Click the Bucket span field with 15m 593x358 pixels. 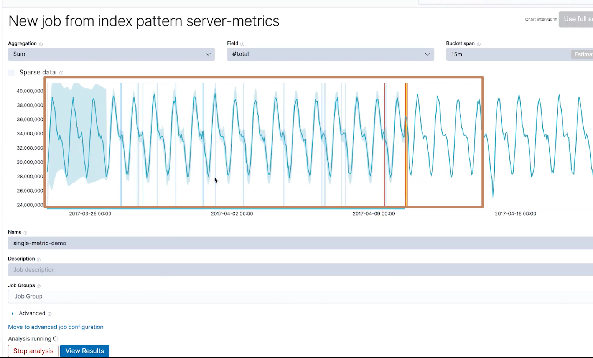[508, 54]
